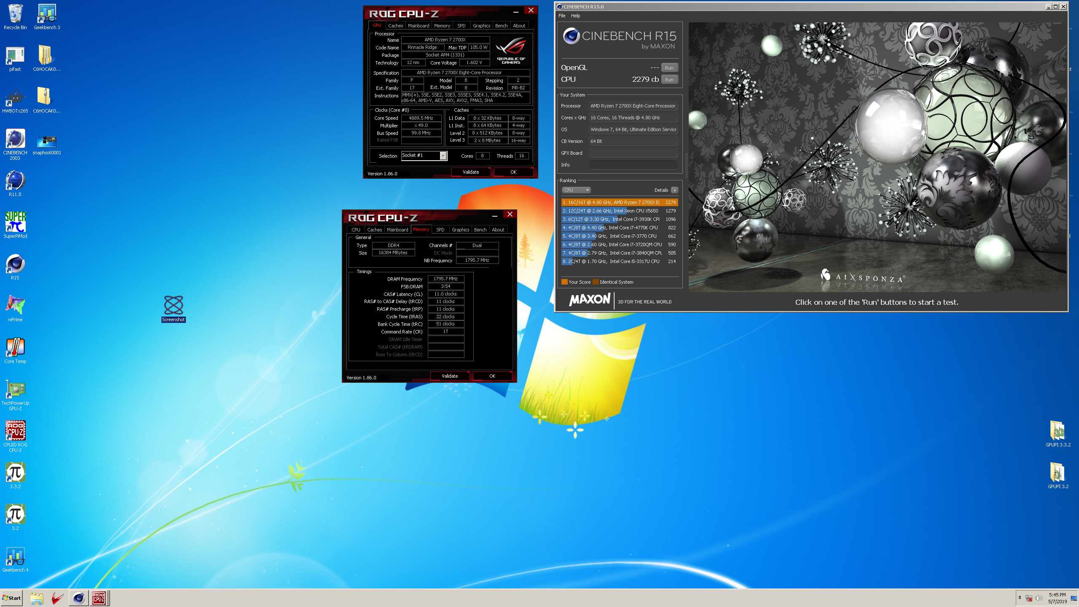Image resolution: width=1079 pixels, height=607 pixels.
Task: Click the volume speaker tray icon
Action: point(1039,598)
